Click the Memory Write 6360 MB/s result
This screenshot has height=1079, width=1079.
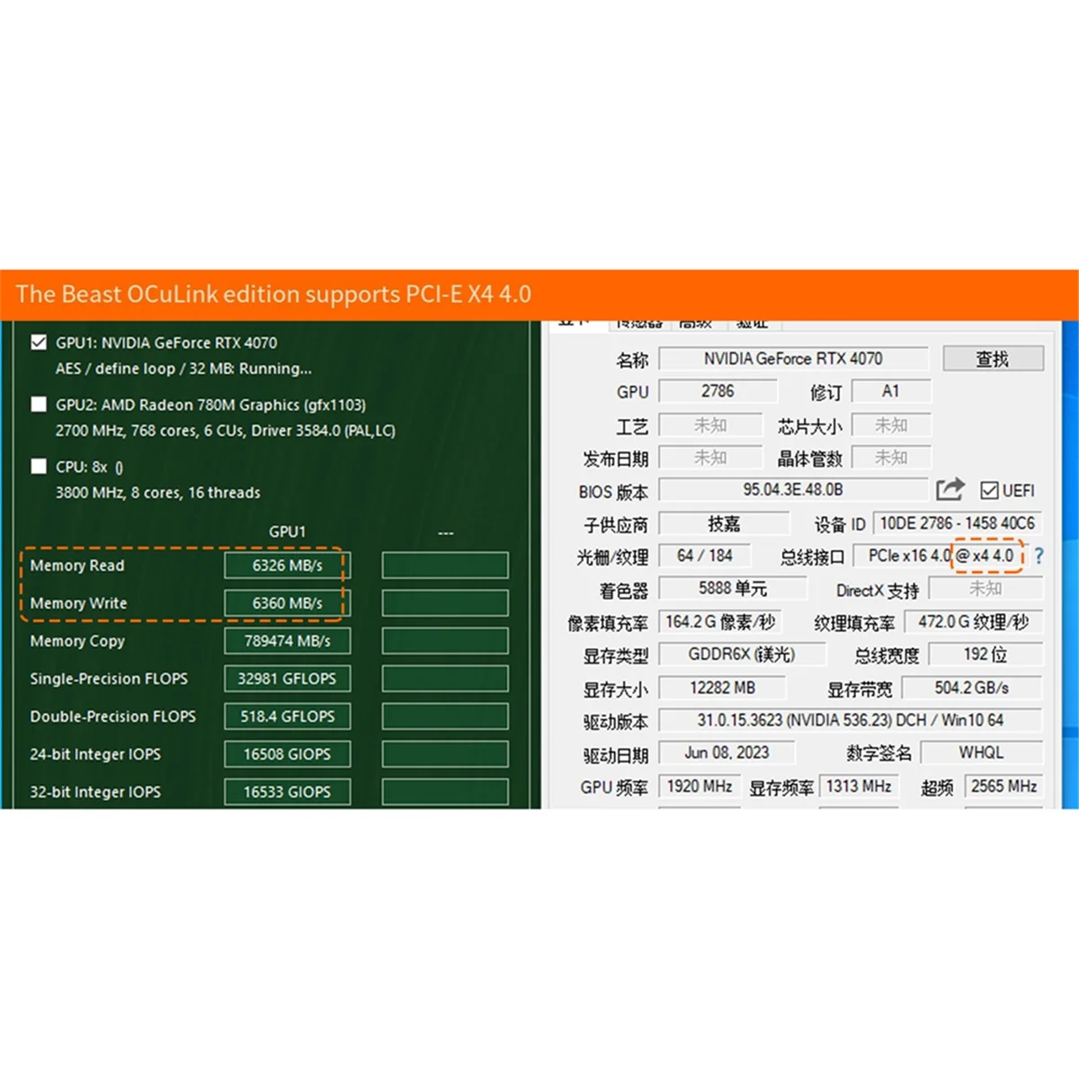288,603
